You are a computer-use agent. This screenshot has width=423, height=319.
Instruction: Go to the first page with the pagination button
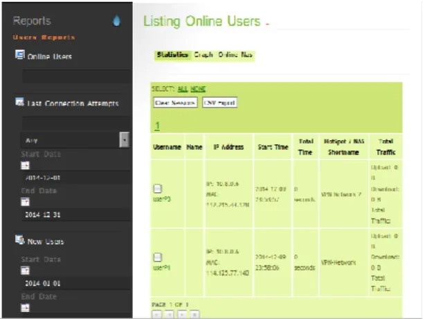pyautogui.click(x=156, y=314)
